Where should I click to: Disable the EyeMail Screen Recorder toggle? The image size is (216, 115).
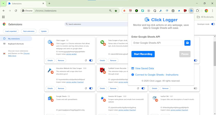click(143, 88)
